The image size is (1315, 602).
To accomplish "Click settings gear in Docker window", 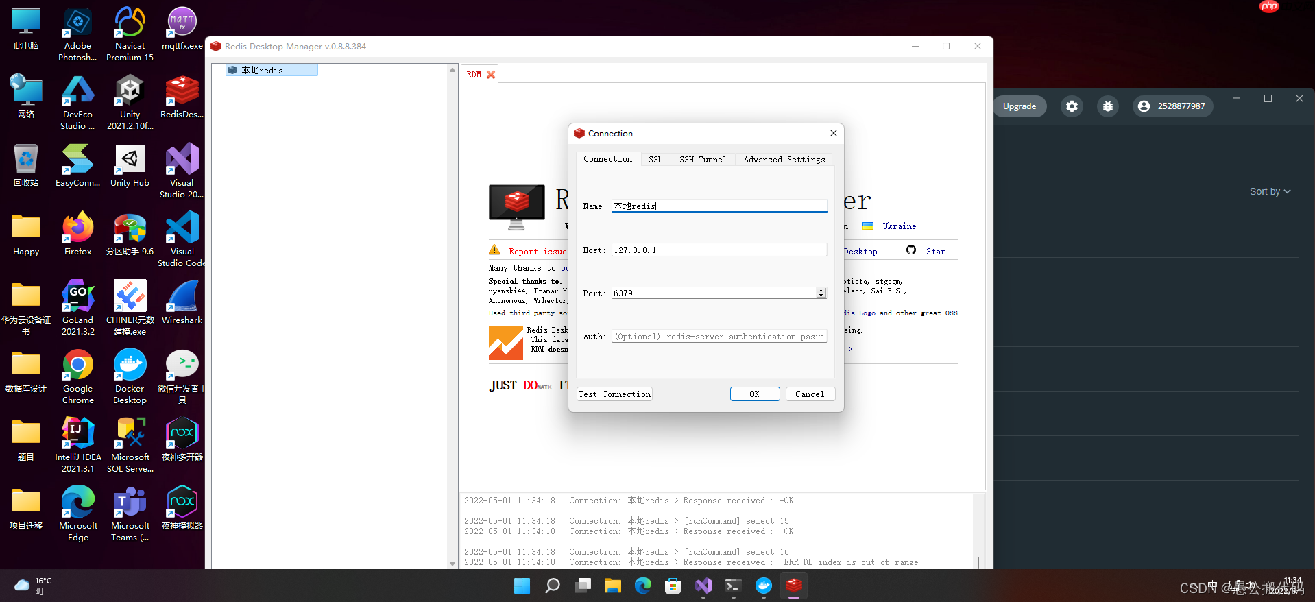I will 1072,106.
